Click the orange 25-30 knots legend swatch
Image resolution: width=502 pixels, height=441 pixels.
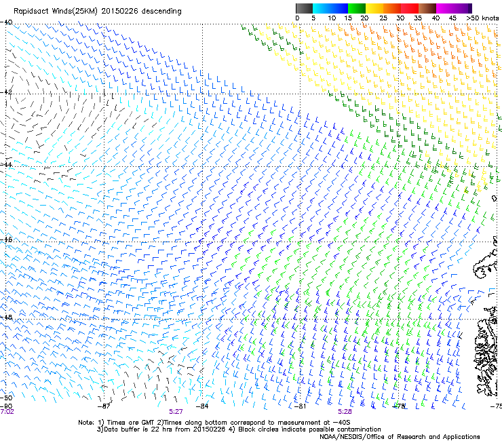(x=392, y=8)
